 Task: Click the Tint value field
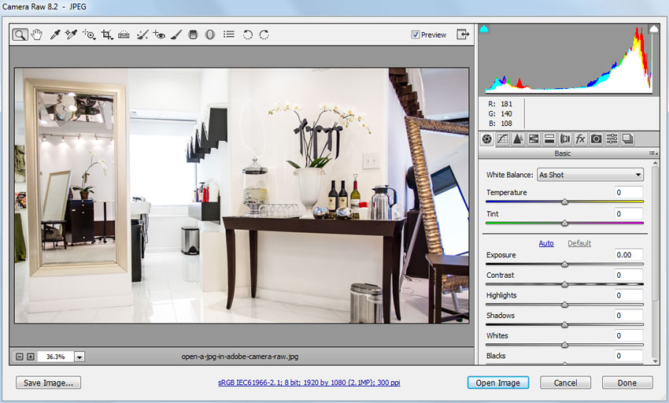[629, 214]
